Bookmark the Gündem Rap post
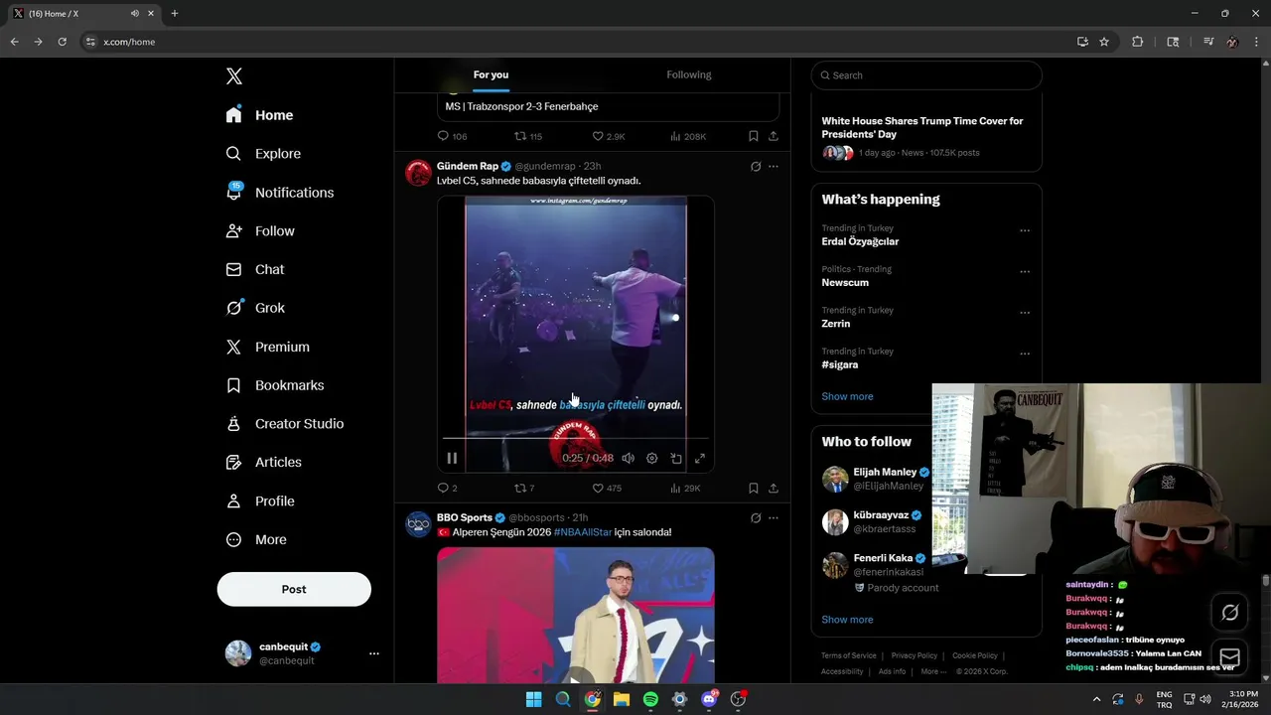Screen dimensions: 1271x715 tap(754, 488)
